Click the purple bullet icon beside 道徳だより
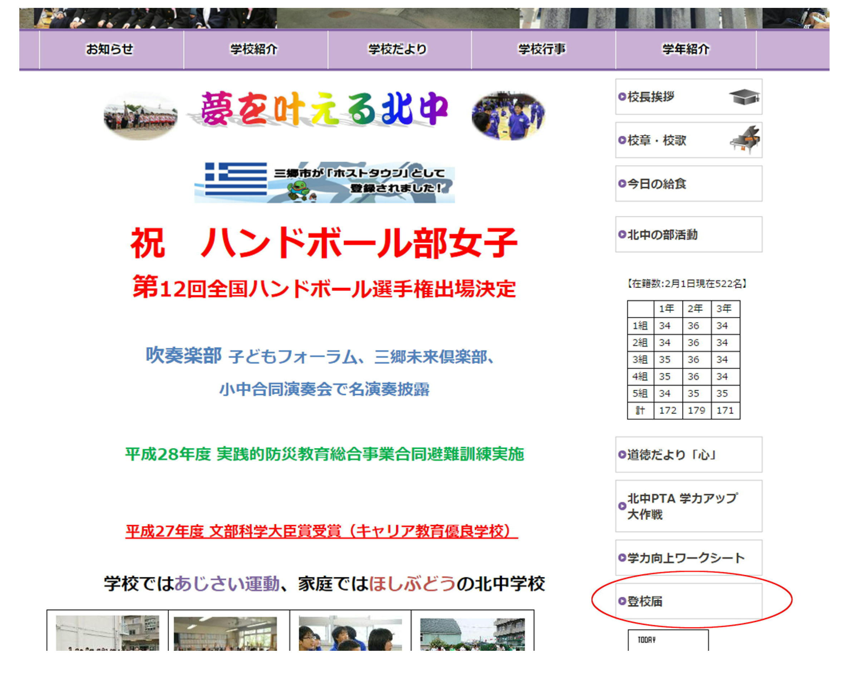This screenshot has width=846, height=678. click(x=622, y=455)
